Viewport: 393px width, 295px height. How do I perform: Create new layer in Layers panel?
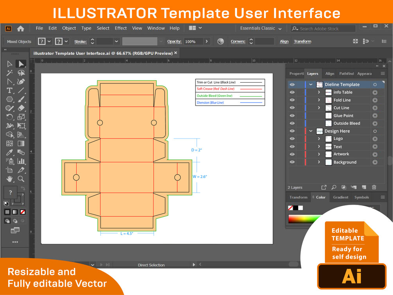click(x=364, y=187)
